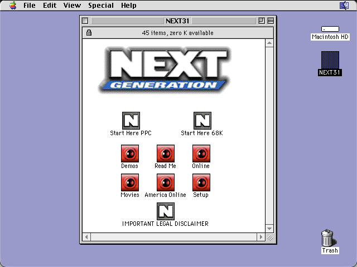The height and width of the screenshot is (267, 357).
Task: Select the America Online folder icon
Action: (x=166, y=182)
